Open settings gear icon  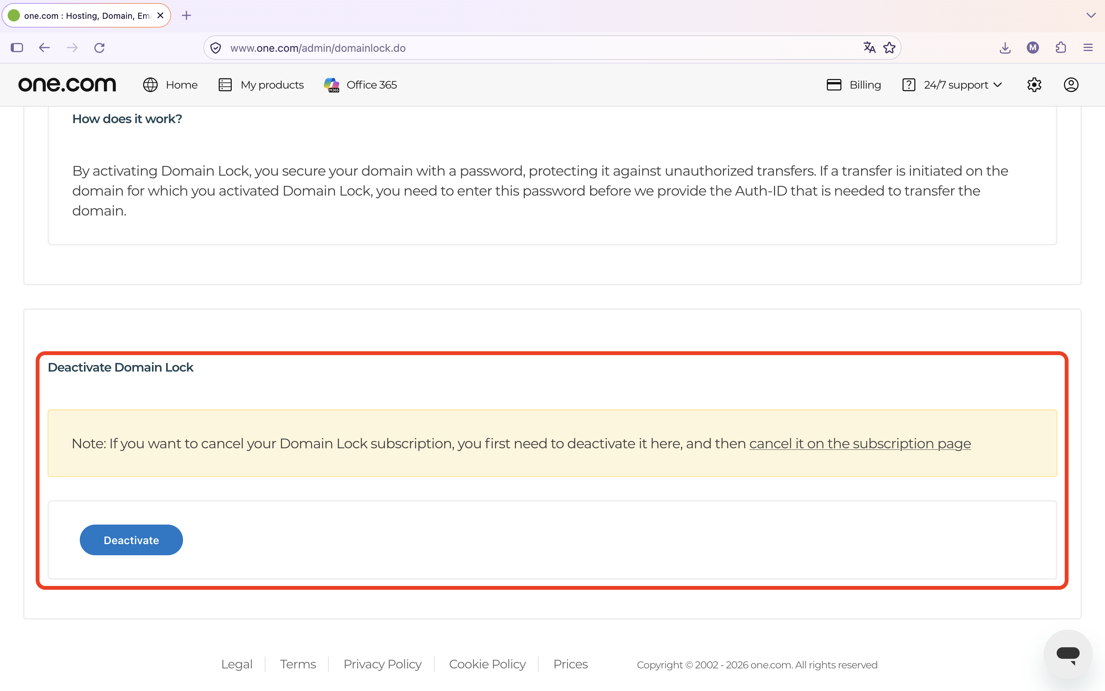(x=1034, y=85)
